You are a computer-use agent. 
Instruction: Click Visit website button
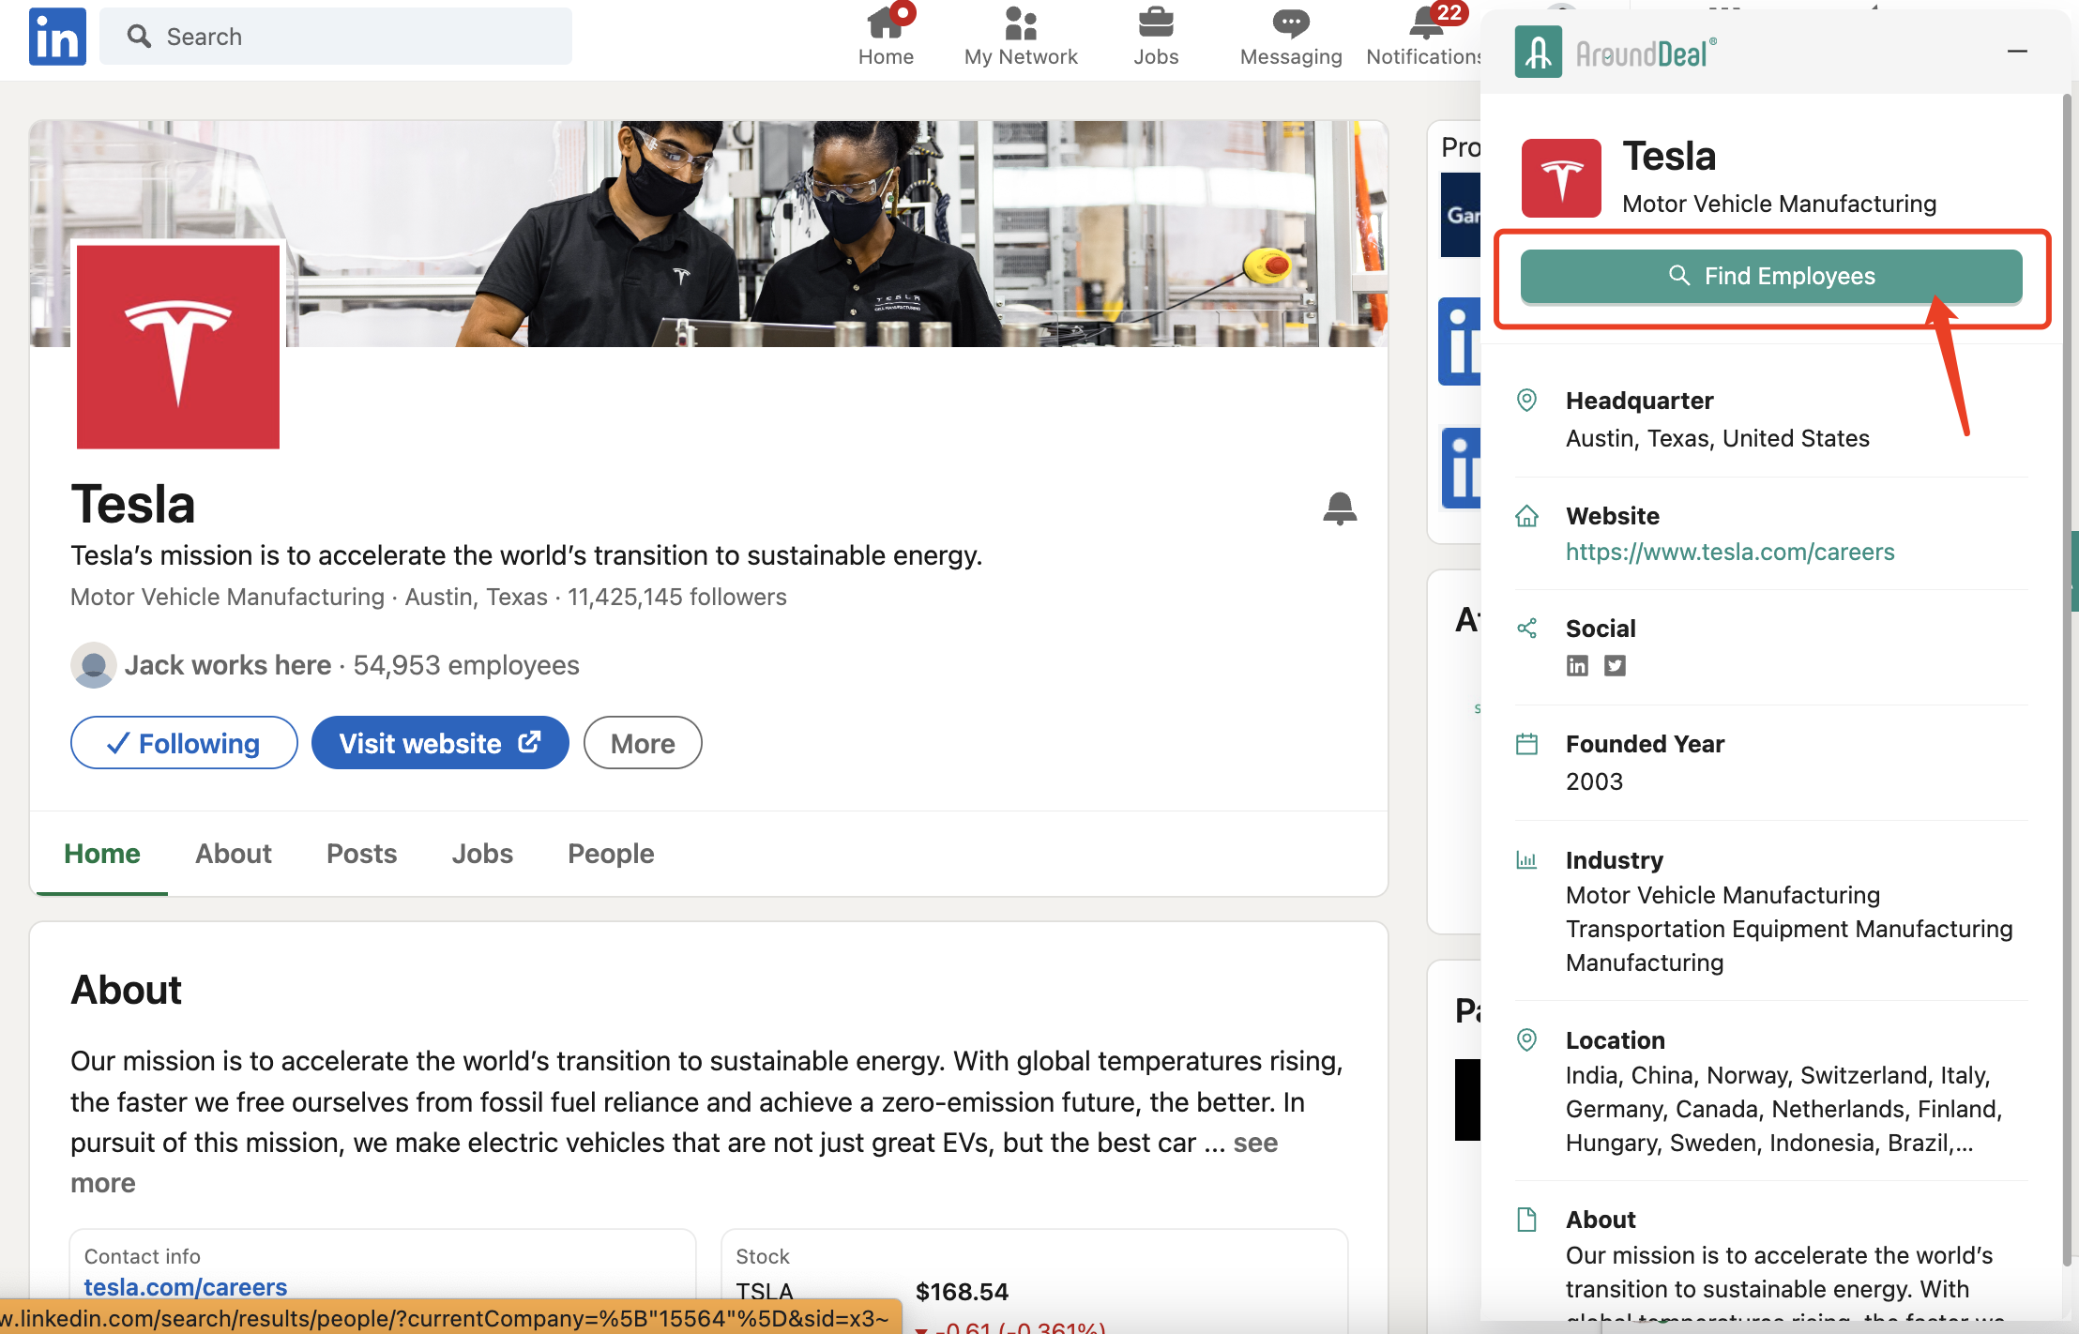(x=440, y=743)
